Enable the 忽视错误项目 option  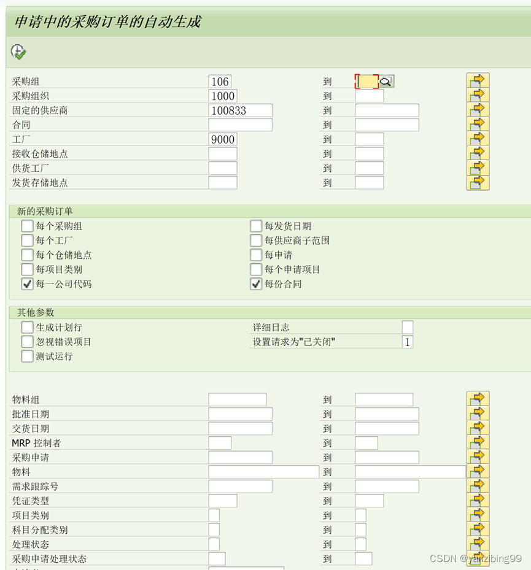pos(27,341)
